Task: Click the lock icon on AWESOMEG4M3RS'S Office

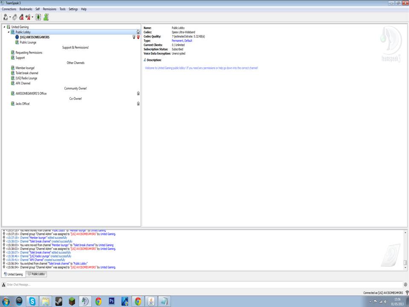Action: (138, 93)
